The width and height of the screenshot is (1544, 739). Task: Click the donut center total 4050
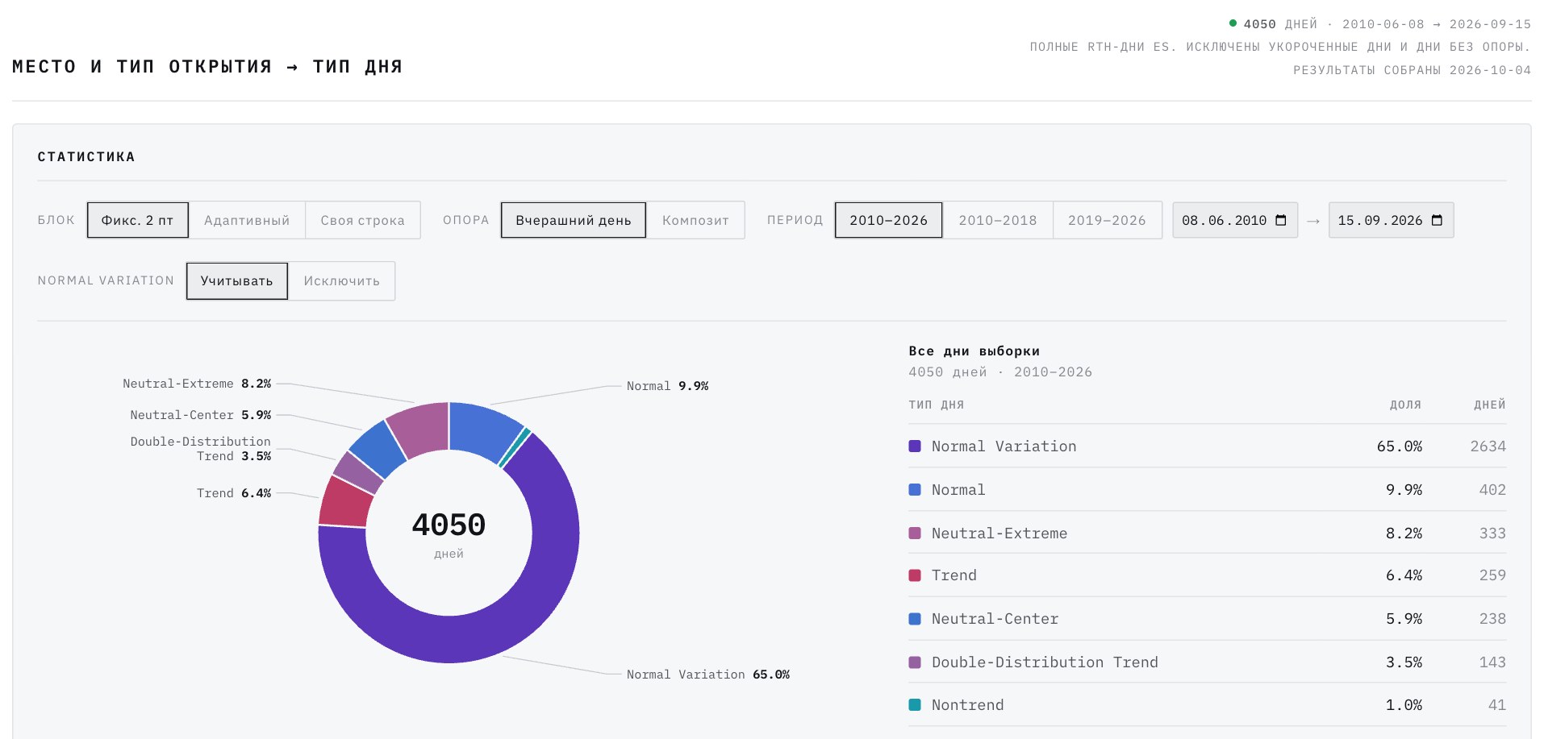[449, 525]
